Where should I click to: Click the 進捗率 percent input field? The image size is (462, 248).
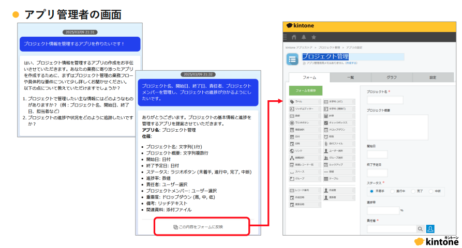pyautogui.click(x=383, y=210)
